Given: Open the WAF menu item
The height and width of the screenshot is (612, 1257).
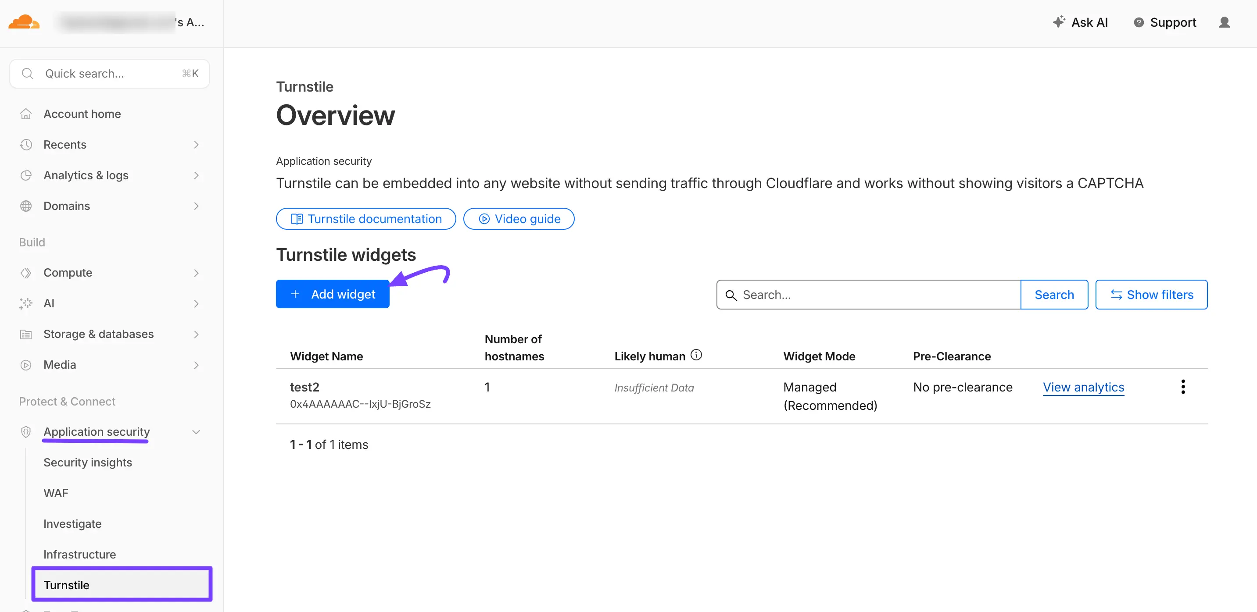Looking at the screenshot, I should tap(56, 493).
